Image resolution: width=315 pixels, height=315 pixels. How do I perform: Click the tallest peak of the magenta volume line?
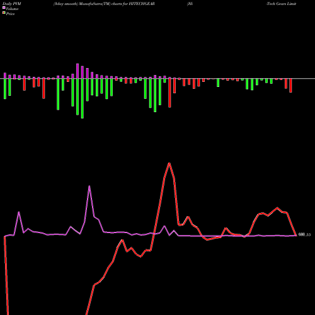(x=89, y=186)
